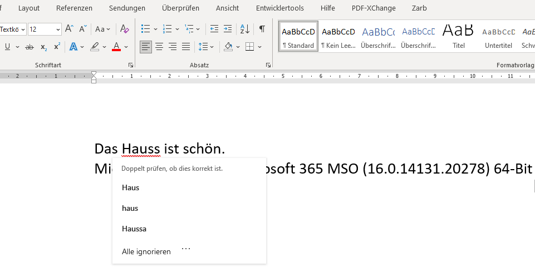
Task: Center the paragraph text
Action: tap(159, 47)
